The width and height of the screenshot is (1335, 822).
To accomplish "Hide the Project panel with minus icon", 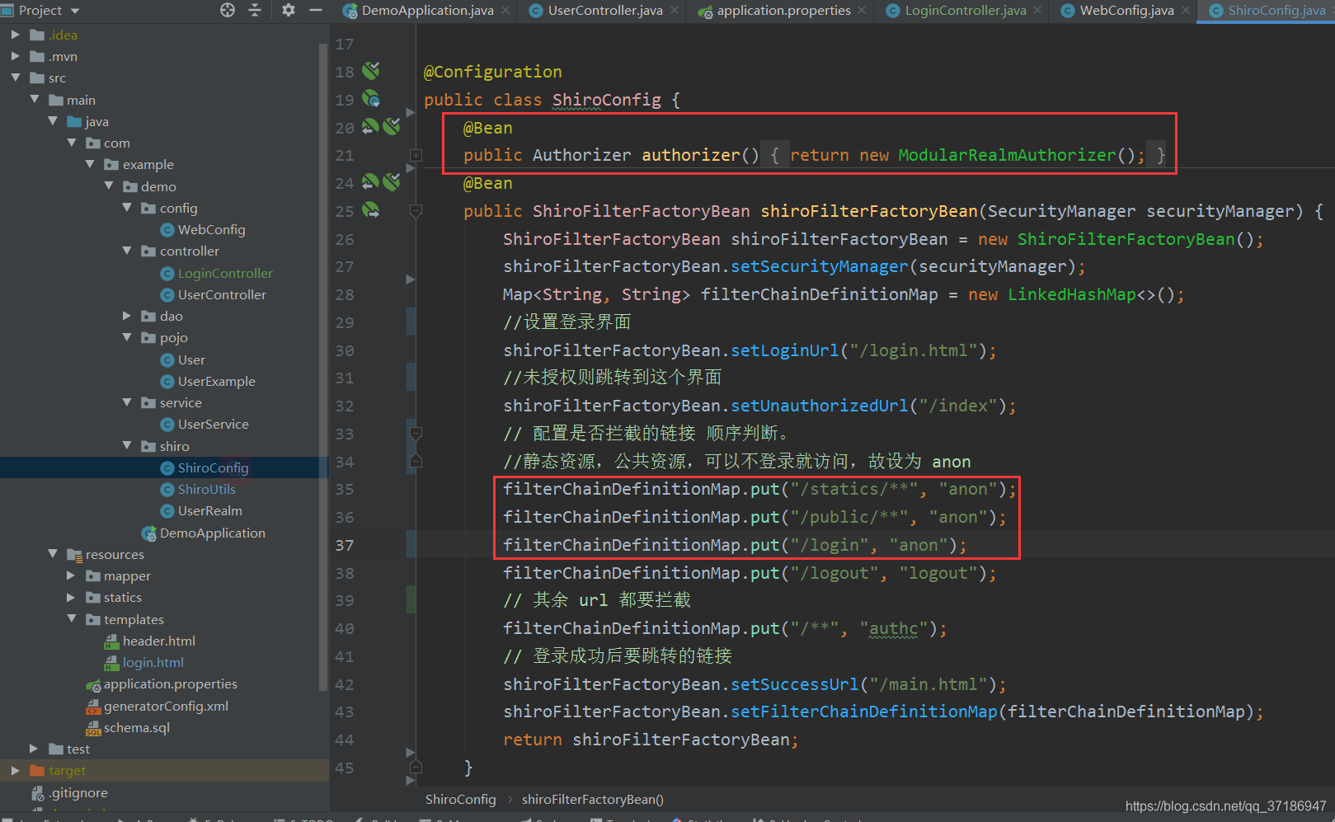I will tap(315, 10).
